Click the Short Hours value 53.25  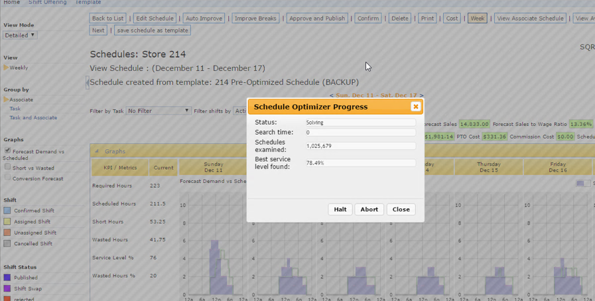[157, 221]
